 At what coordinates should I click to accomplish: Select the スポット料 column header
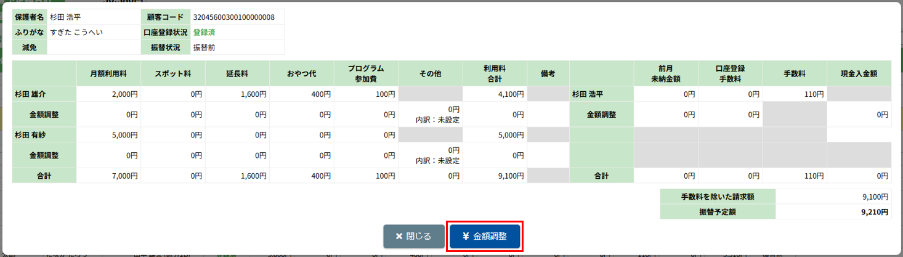click(172, 73)
